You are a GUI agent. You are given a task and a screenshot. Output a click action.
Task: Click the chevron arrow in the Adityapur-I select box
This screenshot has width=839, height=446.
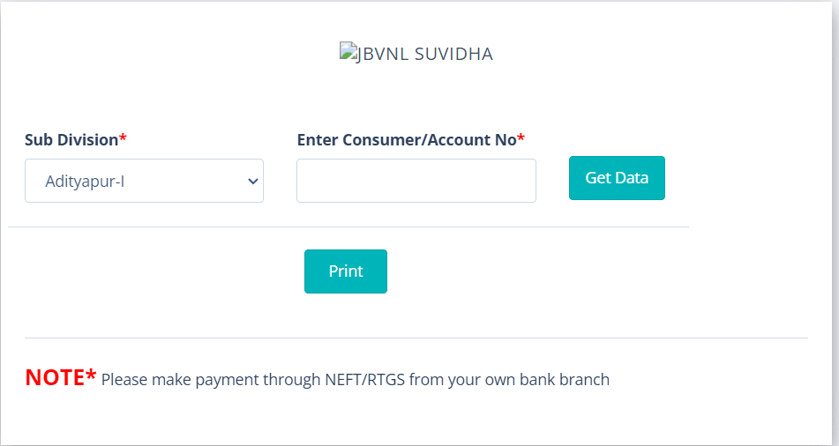point(253,181)
